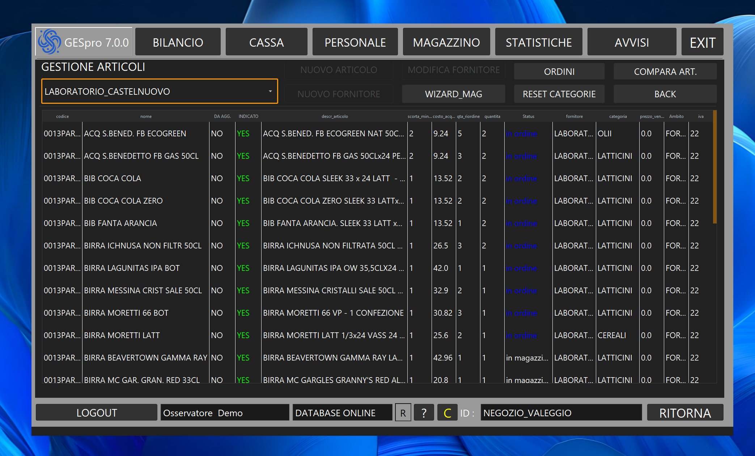The width and height of the screenshot is (755, 456).
Task: Sort by the fornitore column header
Action: coord(574,116)
